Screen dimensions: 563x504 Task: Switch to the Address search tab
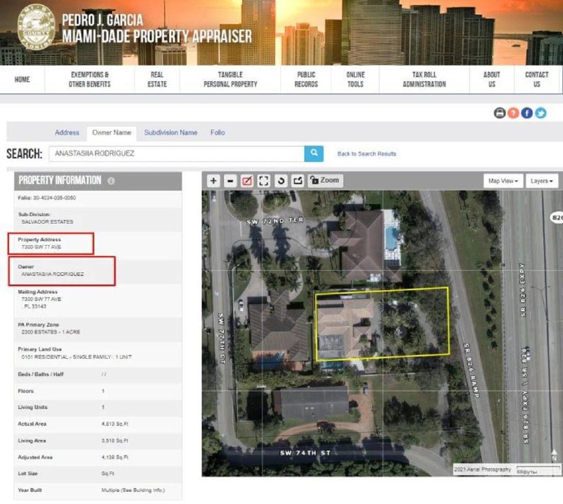[67, 132]
